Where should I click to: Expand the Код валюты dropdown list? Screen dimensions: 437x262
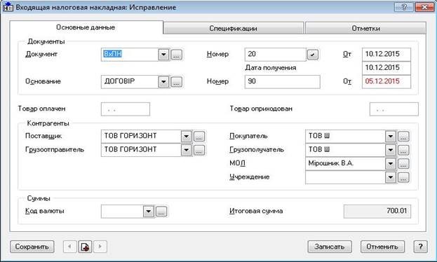pyautogui.click(x=148, y=212)
